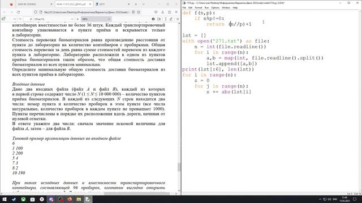The width and height of the screenshot is (362, 203).
Task: Toggle the PDF viewer sidebar
Action: [x=3, y=19]
